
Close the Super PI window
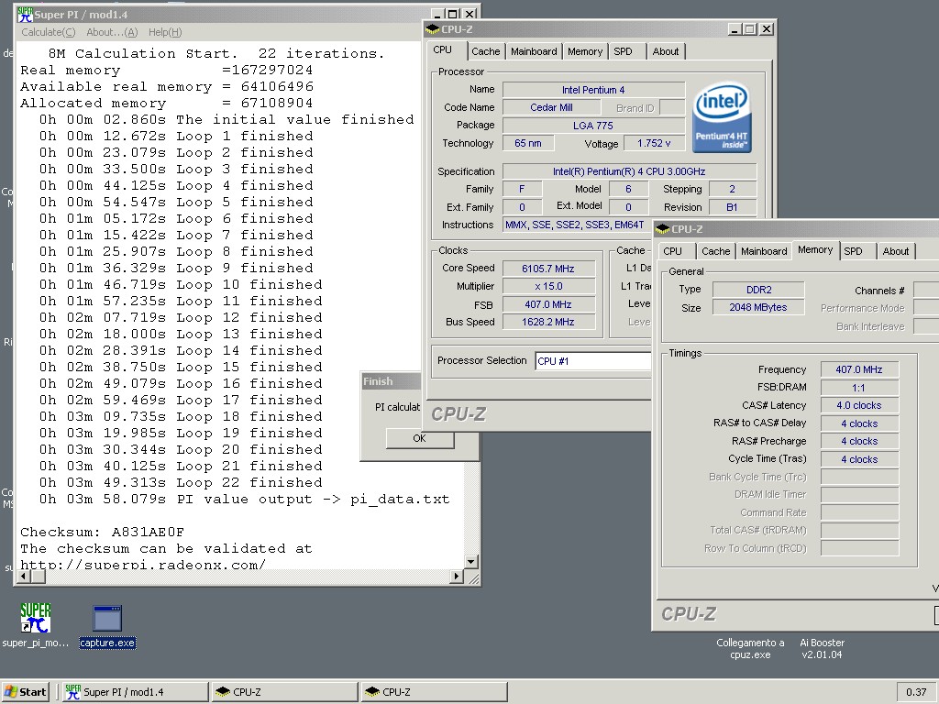pyautogui.click(x=470, y=14)
